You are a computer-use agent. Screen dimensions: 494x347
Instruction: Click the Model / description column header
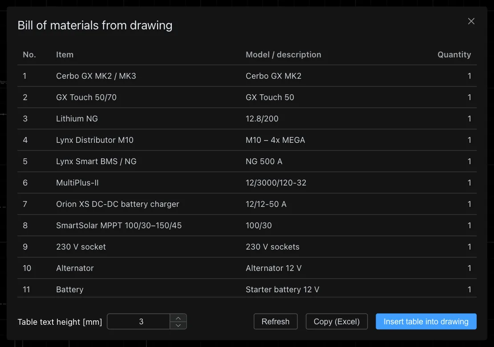point(283,54)
